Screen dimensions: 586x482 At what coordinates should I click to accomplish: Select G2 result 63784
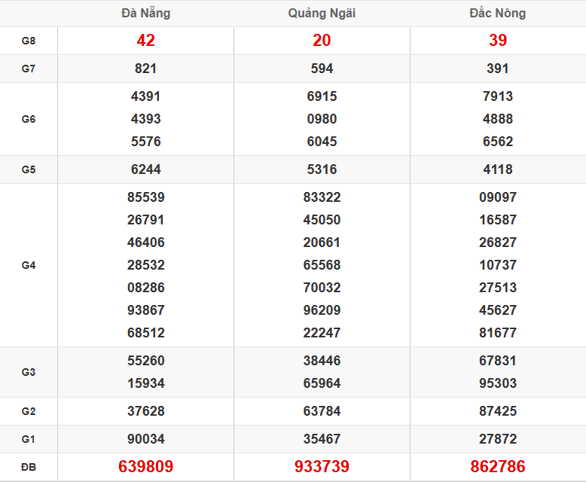click(x=322, y=411)
